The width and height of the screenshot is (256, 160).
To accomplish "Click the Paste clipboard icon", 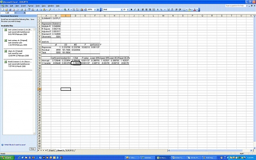I will click(44, 10).
